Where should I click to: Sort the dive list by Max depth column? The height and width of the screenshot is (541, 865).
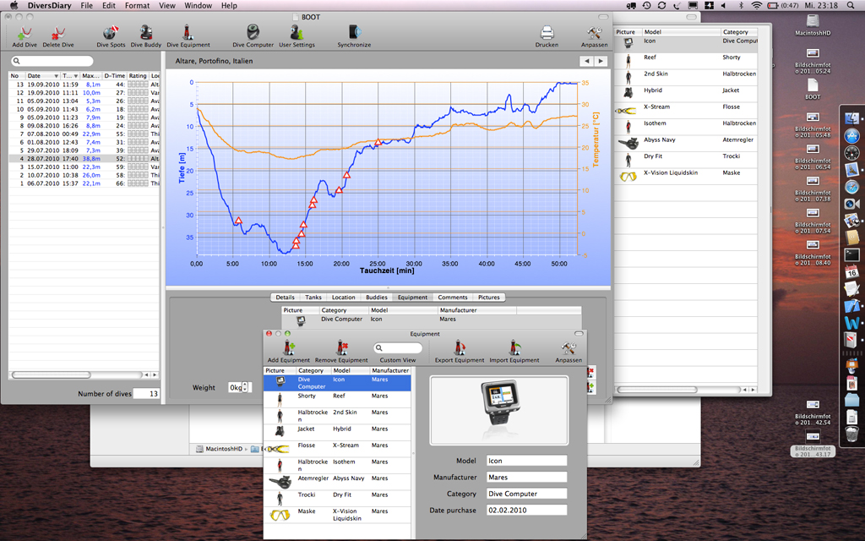click(x=91, y=75)
